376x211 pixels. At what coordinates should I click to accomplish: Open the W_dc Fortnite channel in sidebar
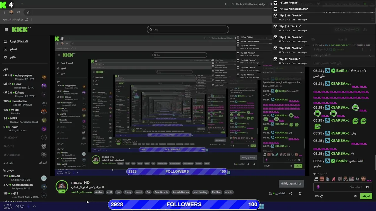pyautogui.click(x=25, y=112)
